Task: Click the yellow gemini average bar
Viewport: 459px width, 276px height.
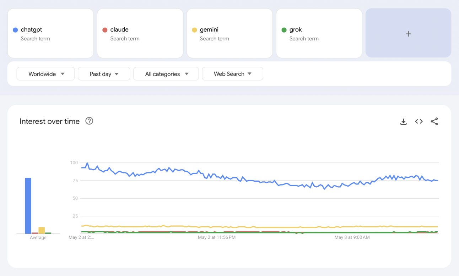Action: click(42, 230)
